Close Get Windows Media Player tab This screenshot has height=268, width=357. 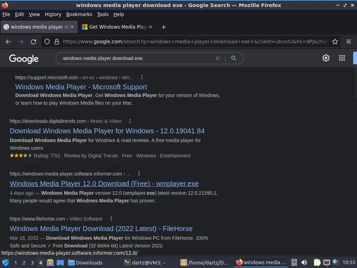pyautogui.click(x=151, y=27)
